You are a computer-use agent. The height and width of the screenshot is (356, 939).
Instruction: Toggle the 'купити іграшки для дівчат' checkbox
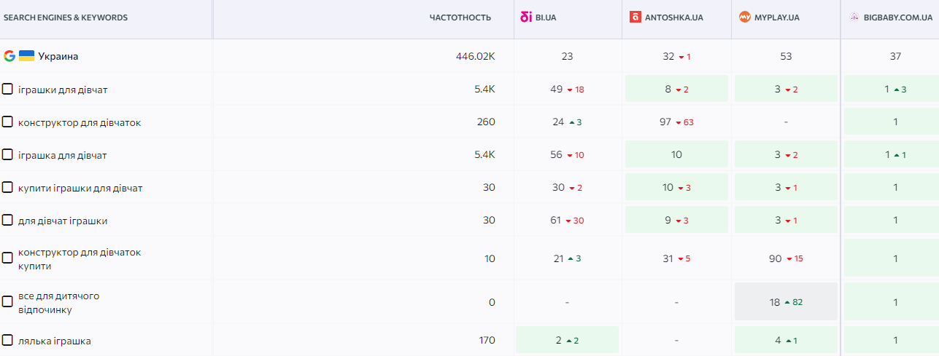7,188
